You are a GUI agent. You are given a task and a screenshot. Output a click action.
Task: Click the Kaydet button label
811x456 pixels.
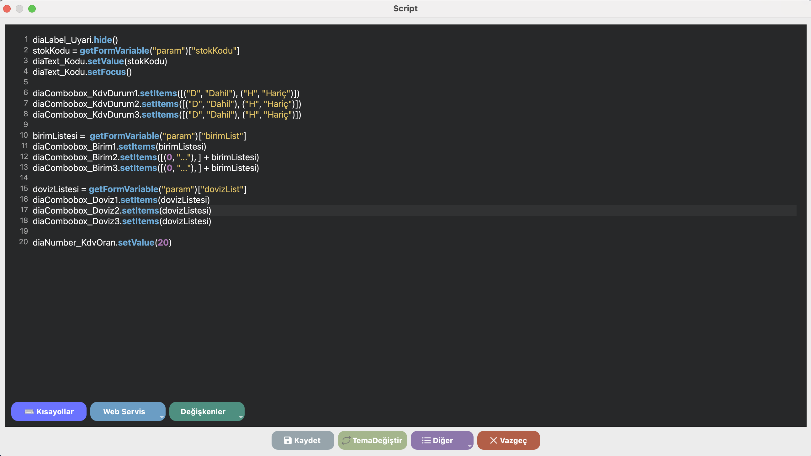(307, 440)
